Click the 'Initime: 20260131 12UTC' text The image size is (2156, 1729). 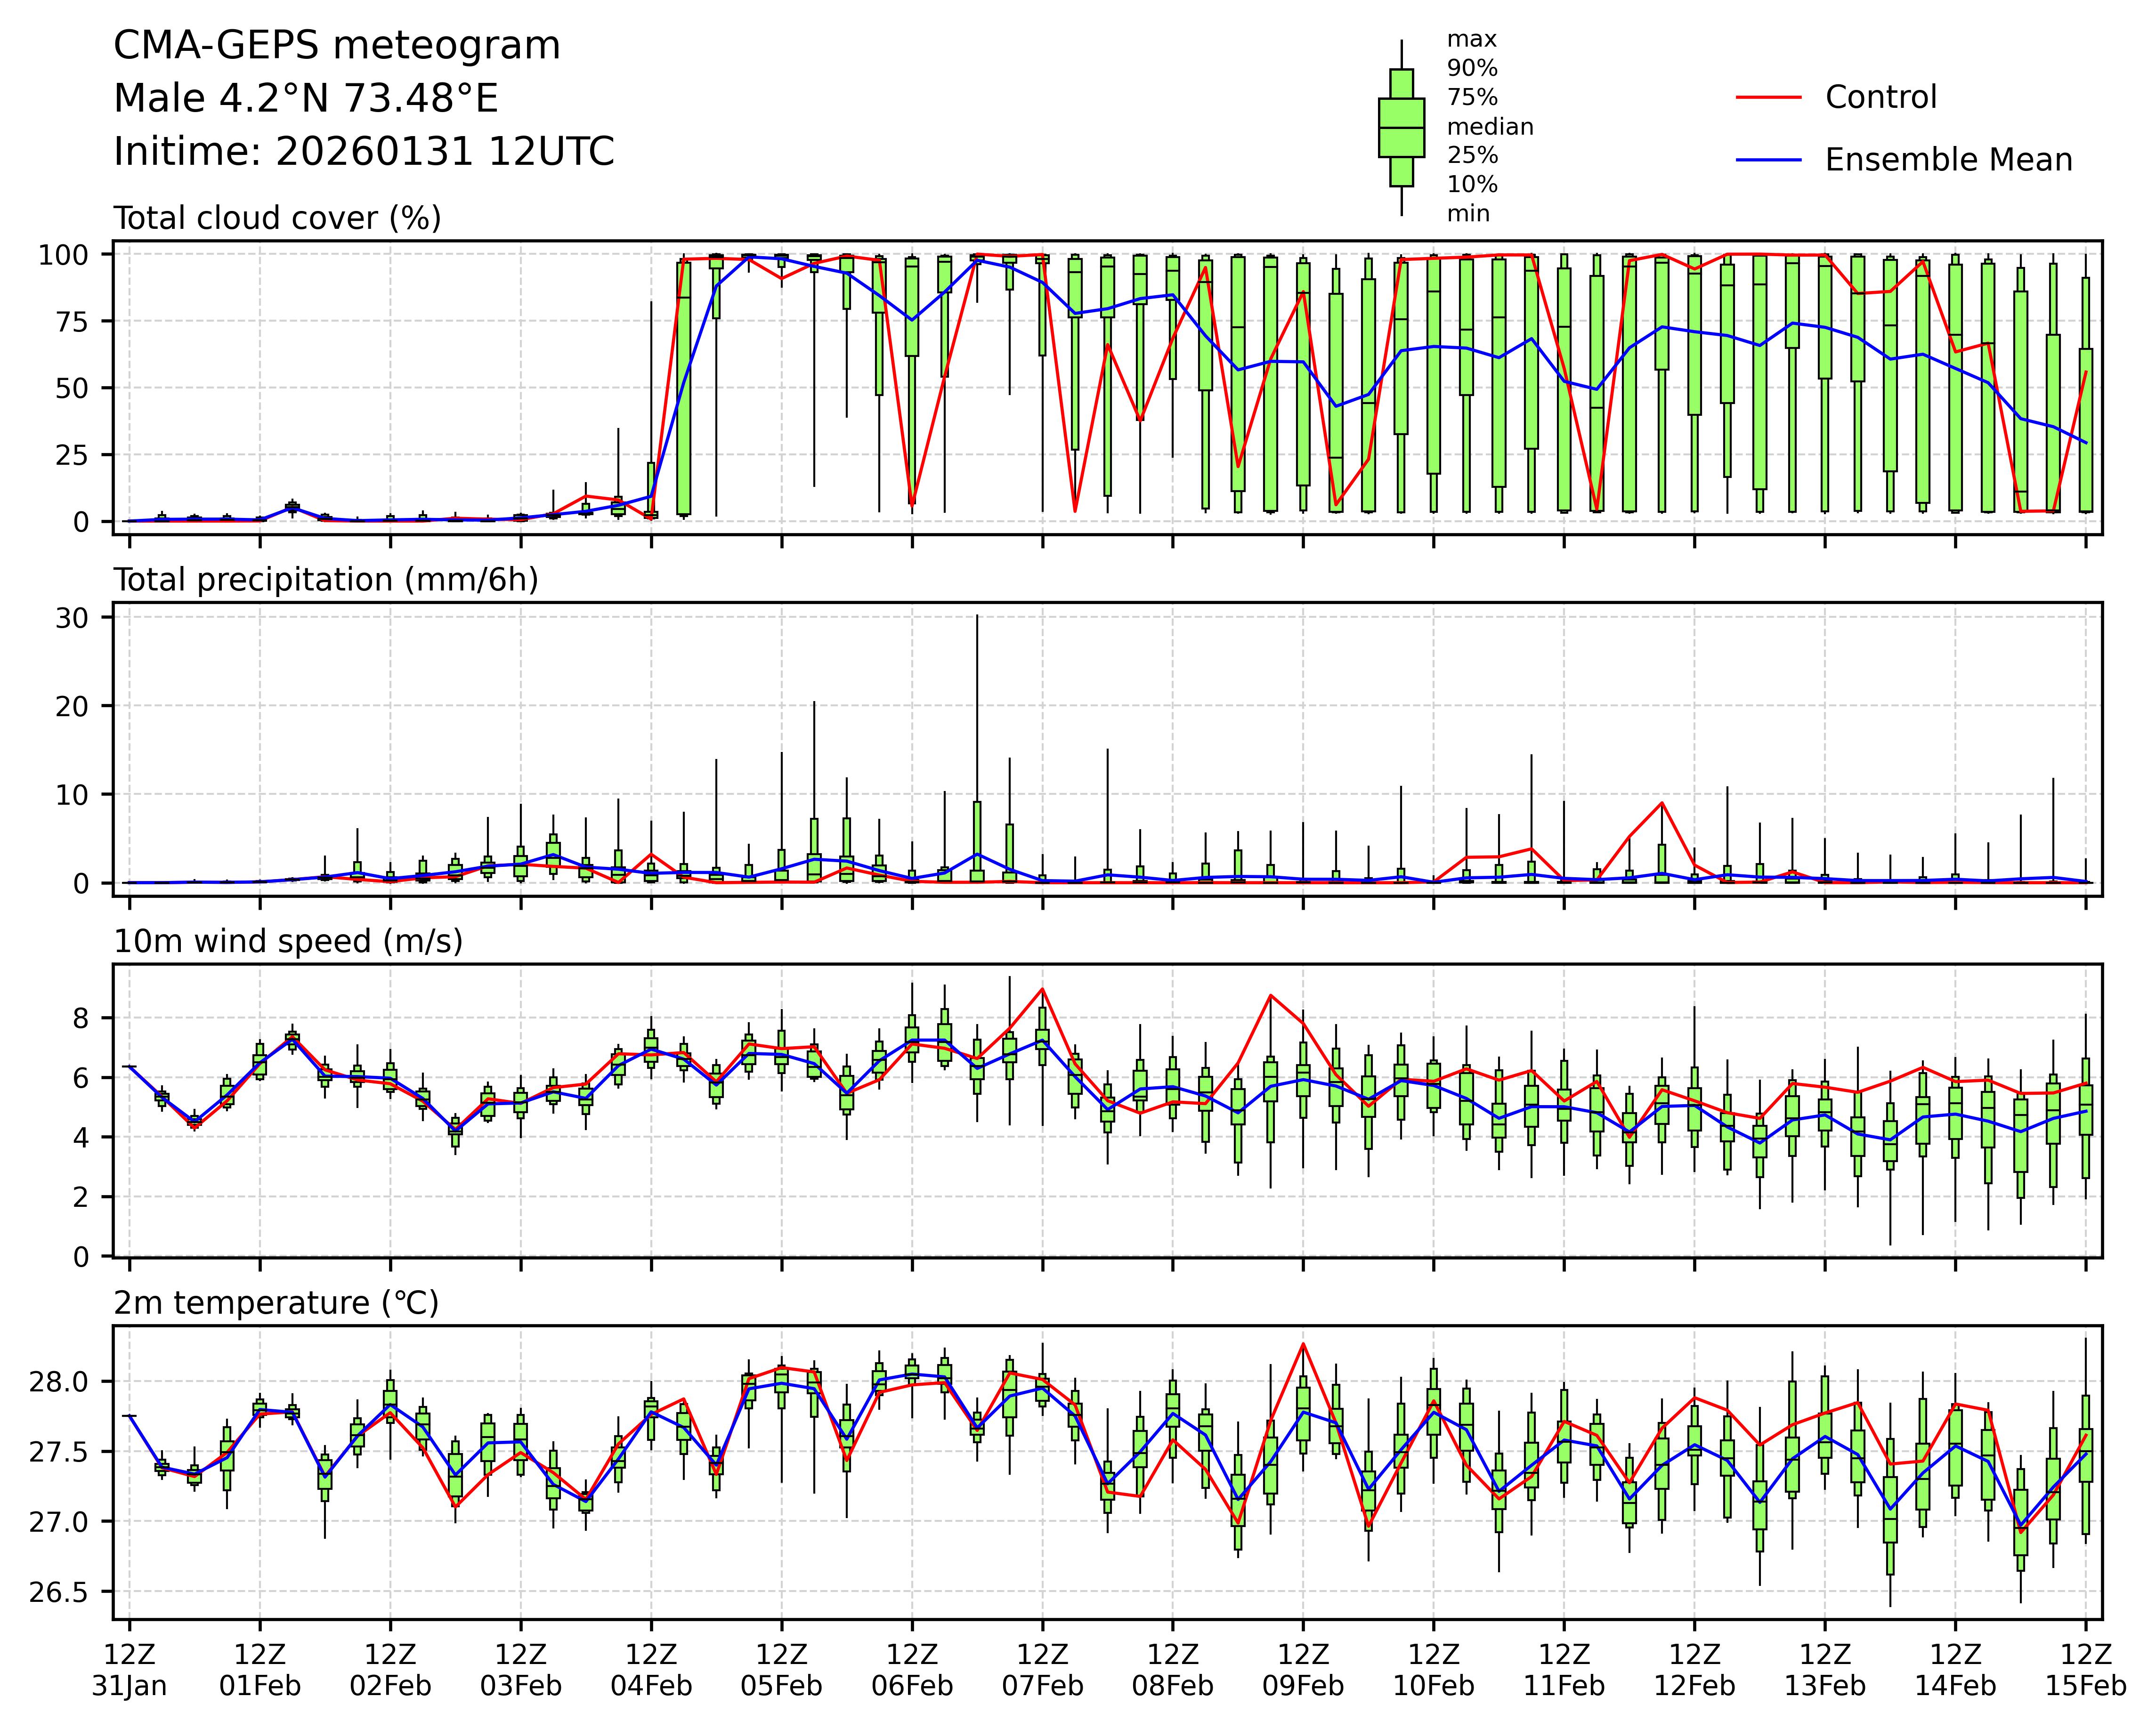(x=364, y=152)
